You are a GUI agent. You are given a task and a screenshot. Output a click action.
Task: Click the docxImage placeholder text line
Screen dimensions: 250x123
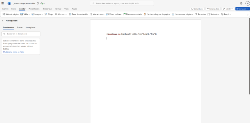coord(132,34)
